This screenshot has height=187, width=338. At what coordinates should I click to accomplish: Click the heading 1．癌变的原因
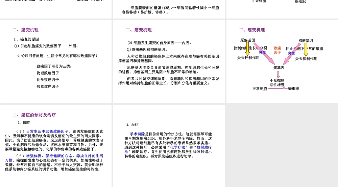coord(26,39)
